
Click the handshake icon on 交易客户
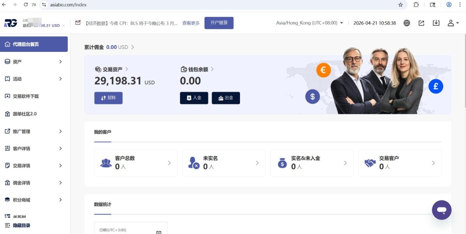coord(370,163)
